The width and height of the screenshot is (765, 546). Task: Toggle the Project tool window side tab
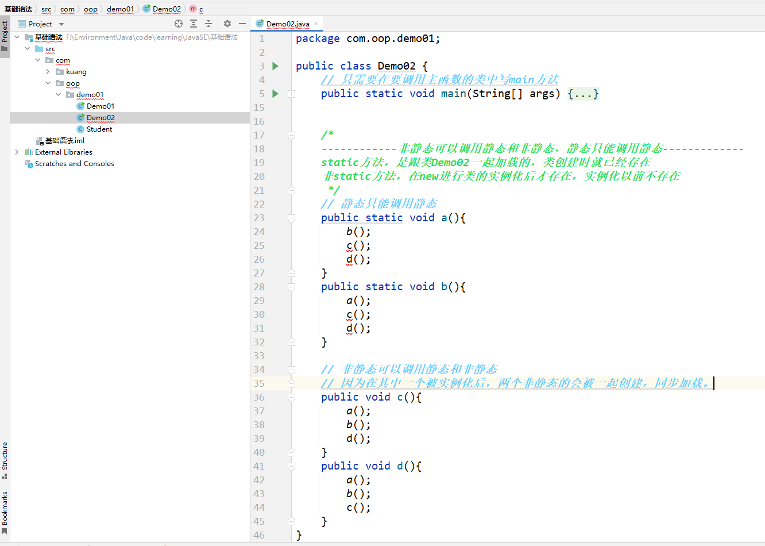point(5,36)
